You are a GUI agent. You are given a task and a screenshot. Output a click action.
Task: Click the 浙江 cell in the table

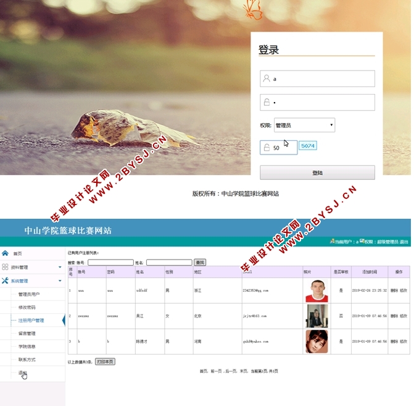218,290
